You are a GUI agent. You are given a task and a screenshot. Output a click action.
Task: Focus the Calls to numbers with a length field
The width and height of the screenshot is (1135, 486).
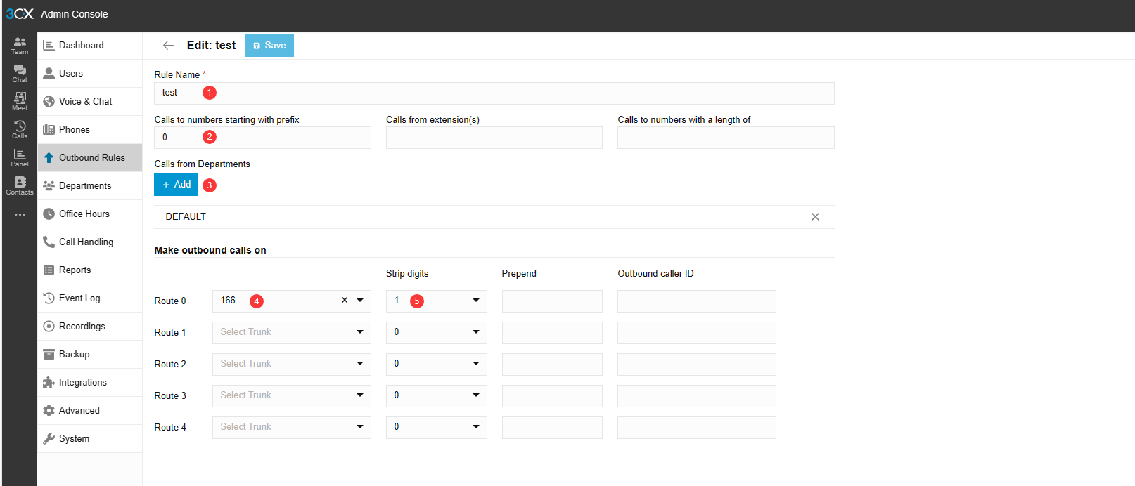click(x=726, y=138)
